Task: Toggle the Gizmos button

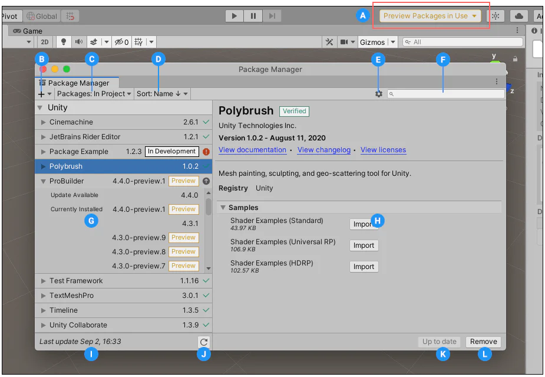Action: (372, 42)
